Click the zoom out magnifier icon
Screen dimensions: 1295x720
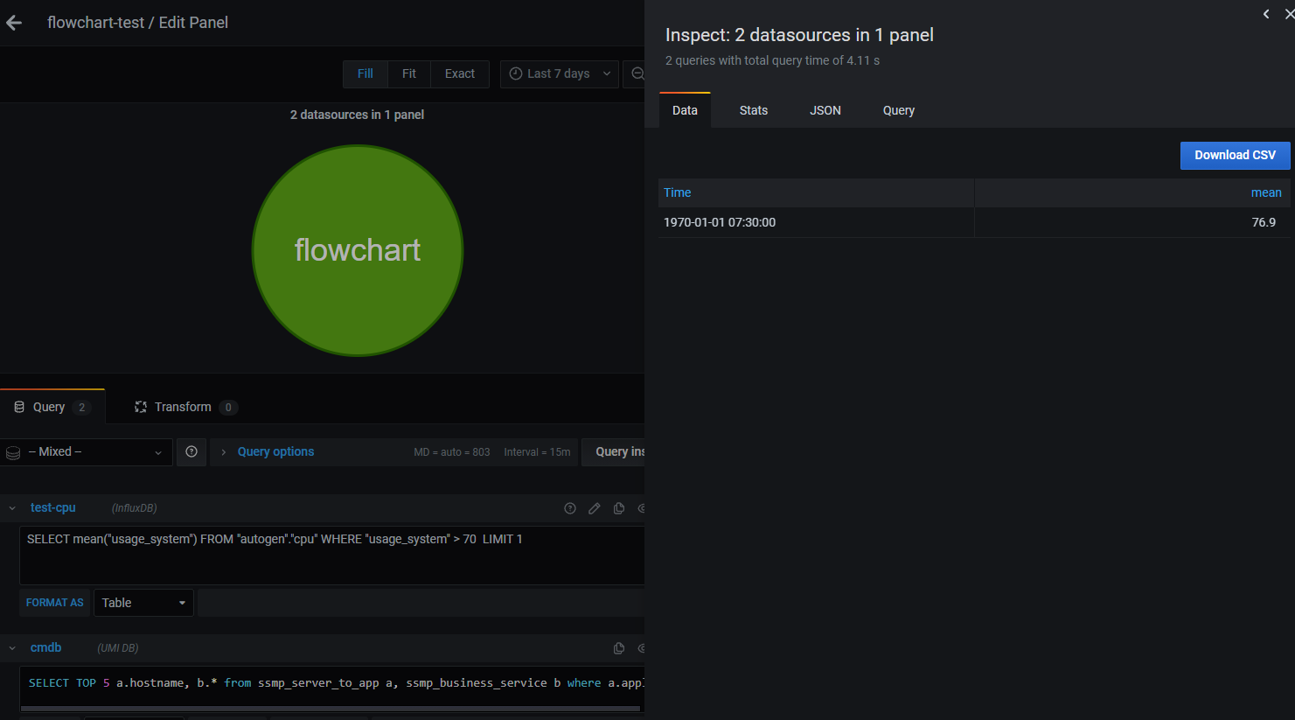(637, 73)
